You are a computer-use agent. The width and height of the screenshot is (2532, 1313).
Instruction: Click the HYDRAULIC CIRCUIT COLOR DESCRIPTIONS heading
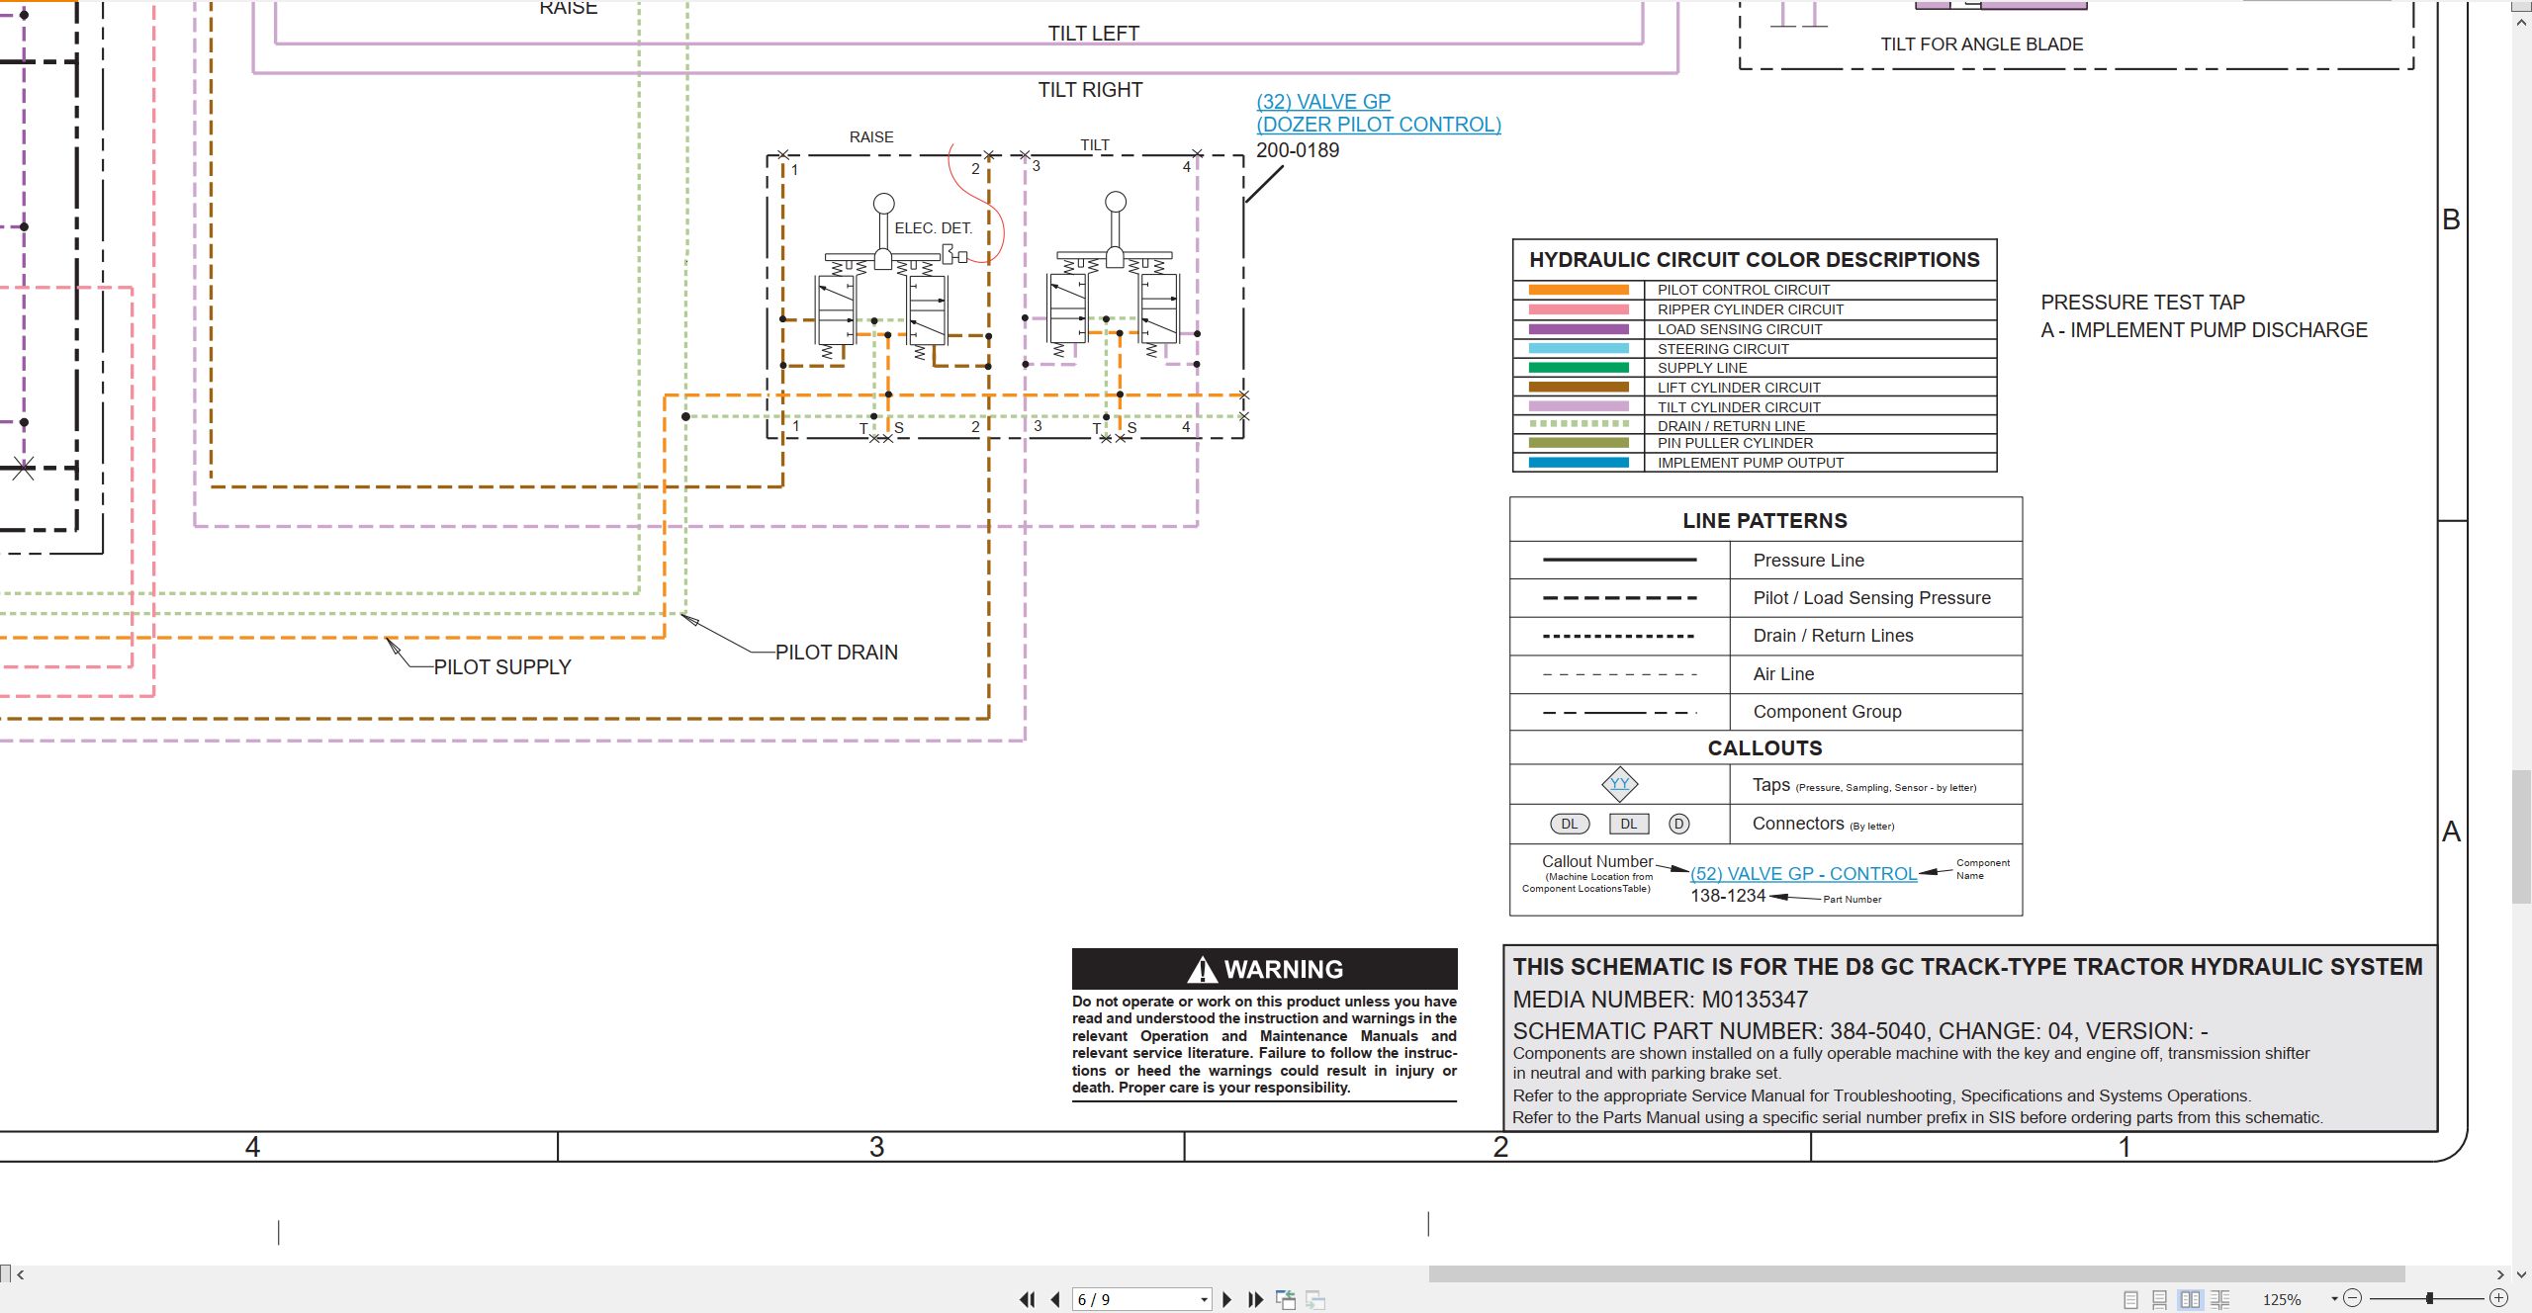1755,260
